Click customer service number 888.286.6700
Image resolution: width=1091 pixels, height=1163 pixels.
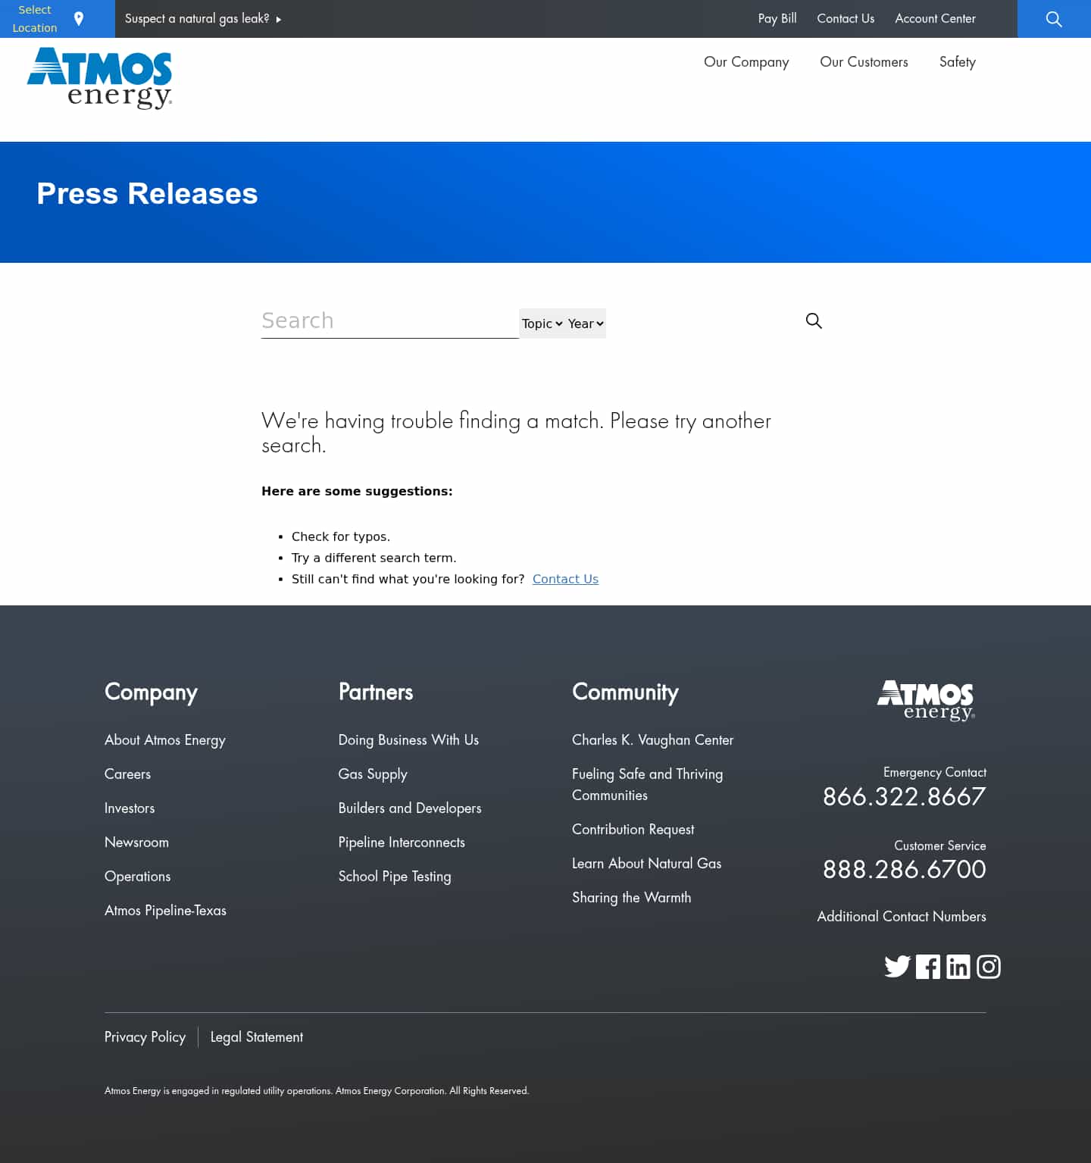[x=905, y=869]
